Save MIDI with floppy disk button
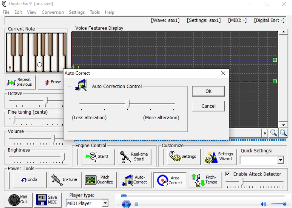Image resolution: width=292 pixels, height=208 pixels. pos(48,199)
